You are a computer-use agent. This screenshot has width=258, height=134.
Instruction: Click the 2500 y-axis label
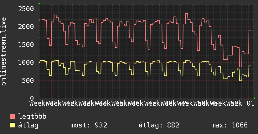pos(25,9)
